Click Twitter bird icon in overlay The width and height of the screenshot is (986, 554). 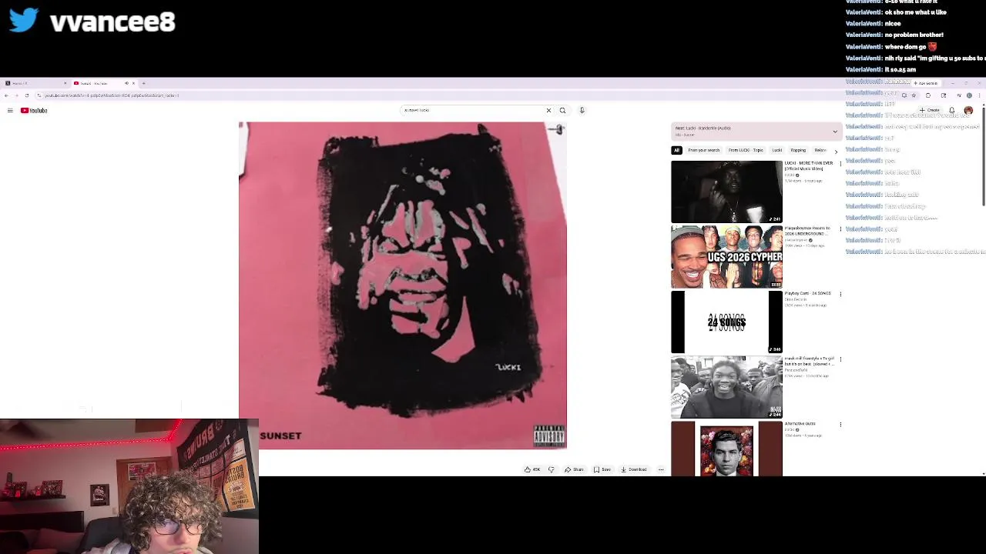24,21
